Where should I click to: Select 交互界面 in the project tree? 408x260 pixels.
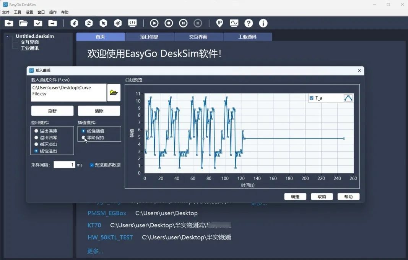[30, 42]
